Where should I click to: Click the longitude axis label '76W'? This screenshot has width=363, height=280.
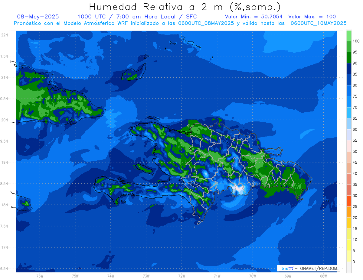click(40, 276)
